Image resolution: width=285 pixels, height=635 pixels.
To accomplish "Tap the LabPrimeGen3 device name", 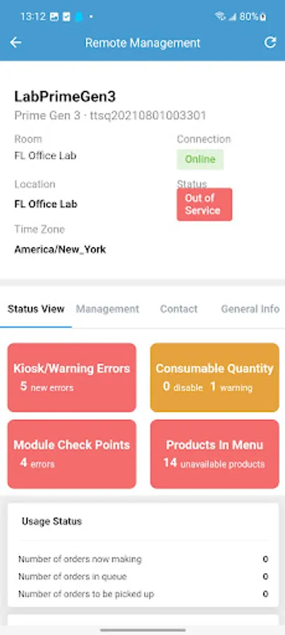I will [x=65, y=97].
